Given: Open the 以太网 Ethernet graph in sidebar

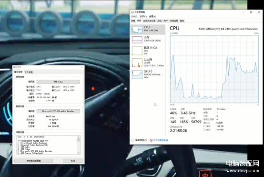Looking at the screenshot, I should [137, 62].
